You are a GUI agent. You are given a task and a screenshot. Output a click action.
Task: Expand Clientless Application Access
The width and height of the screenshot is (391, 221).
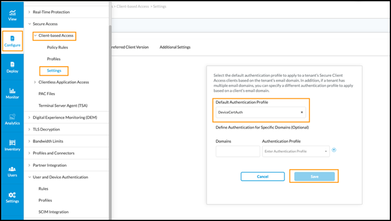pyautogui.click(x=35, y=82)
